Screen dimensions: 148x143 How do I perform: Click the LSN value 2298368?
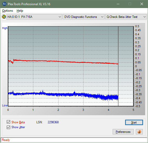tap(53, 122)
